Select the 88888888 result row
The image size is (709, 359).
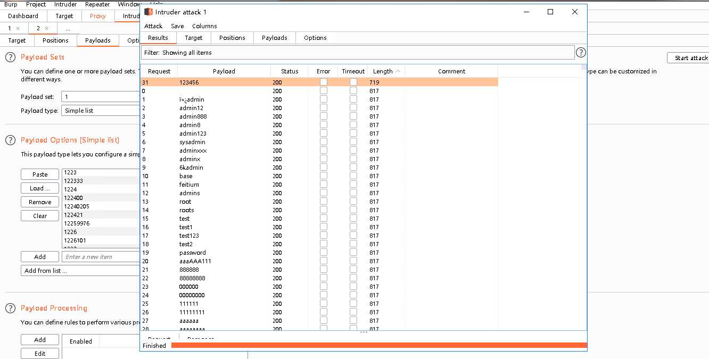coord(319,278)
